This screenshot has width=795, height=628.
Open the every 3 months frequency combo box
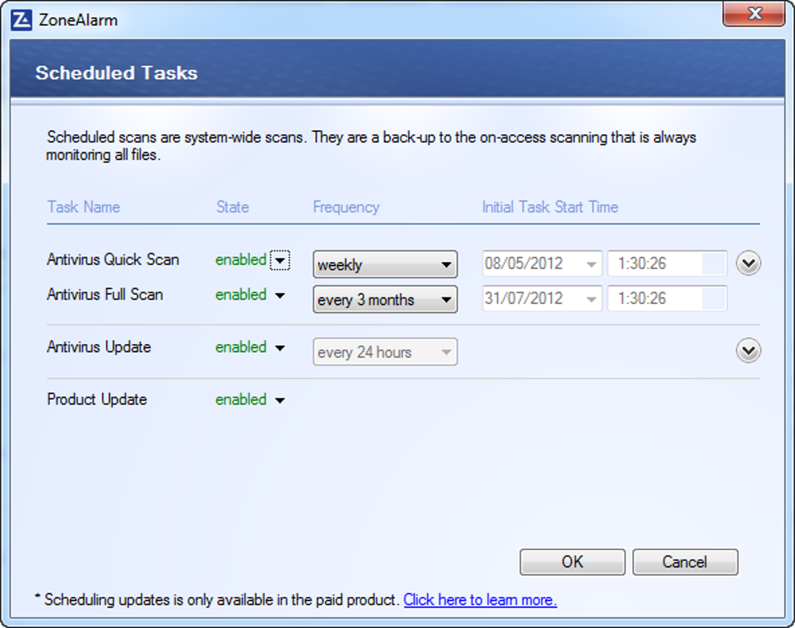[x=385, y=299]
